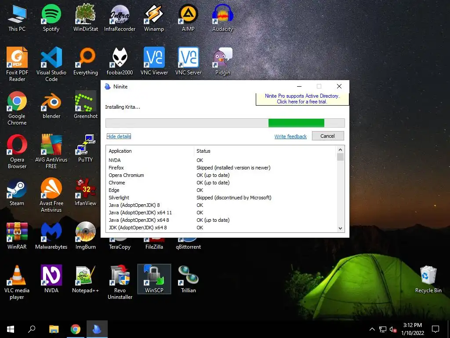Open File Explorer from the taskbar
Screen dimensions: 450x338
[x=54, y=329]
